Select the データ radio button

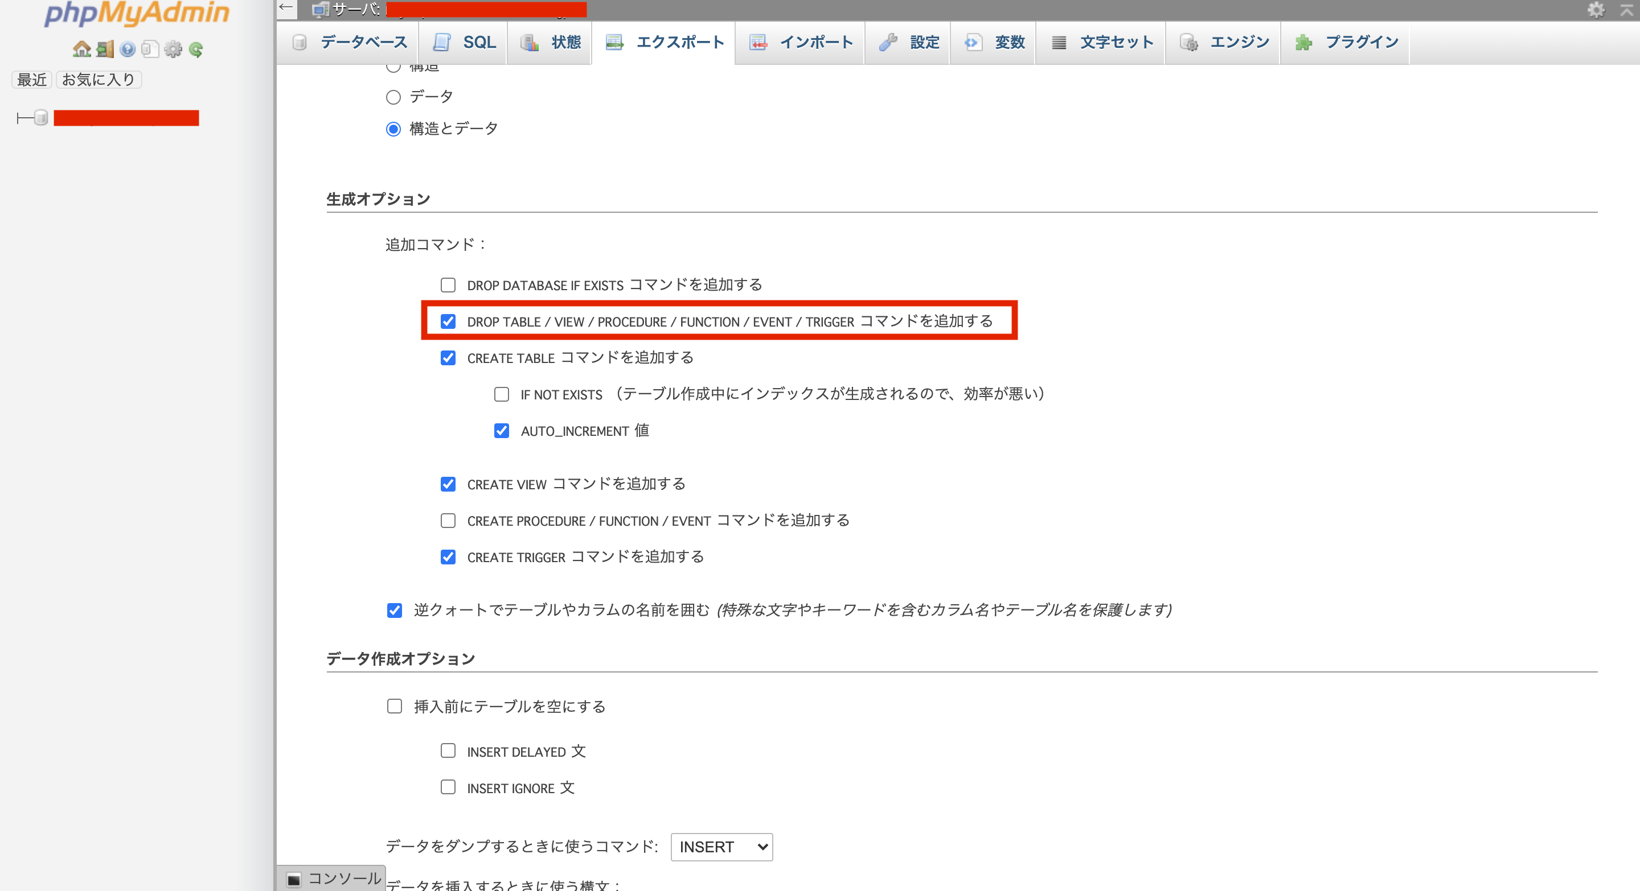[x=393, y=97]
